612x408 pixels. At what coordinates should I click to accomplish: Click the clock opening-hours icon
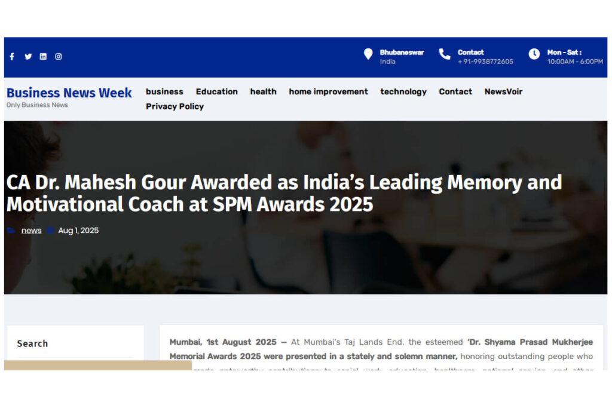pyautogui.click(x=534, y=54)
